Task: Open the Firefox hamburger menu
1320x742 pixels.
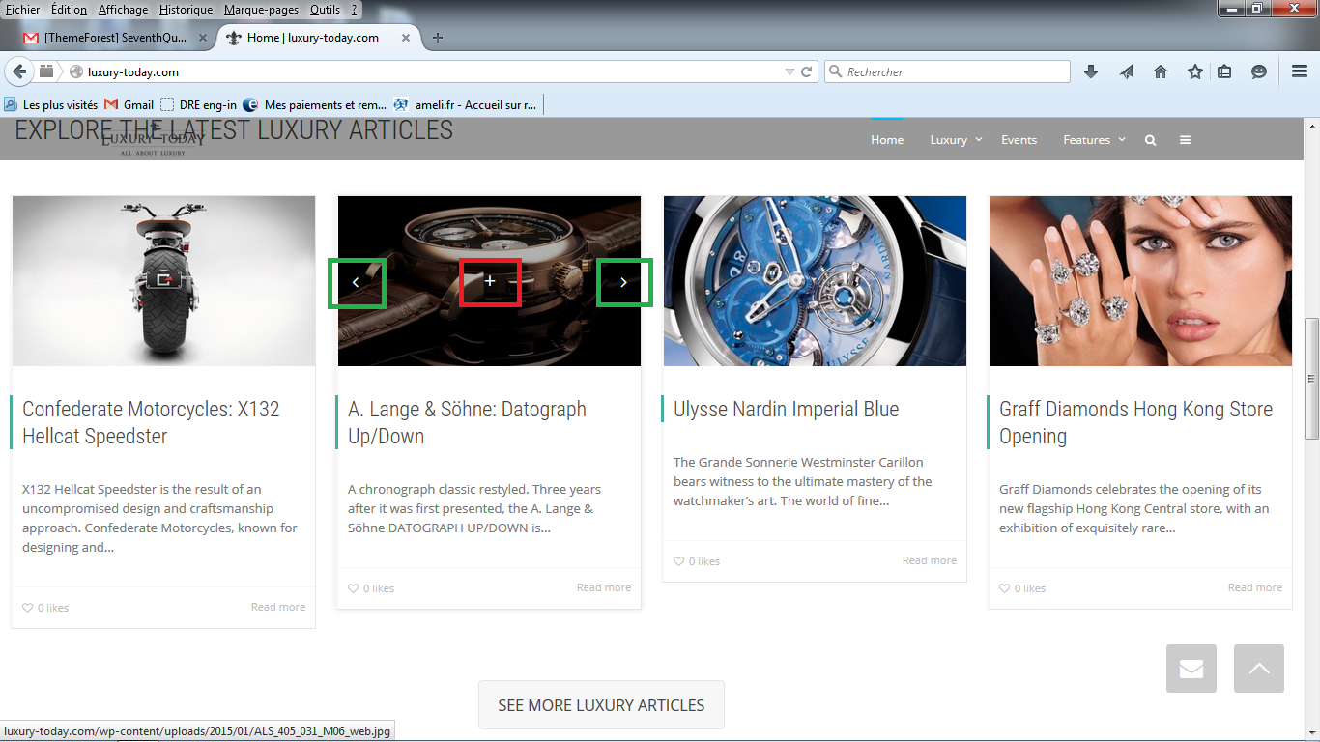Action: [x=1300, y=71]
